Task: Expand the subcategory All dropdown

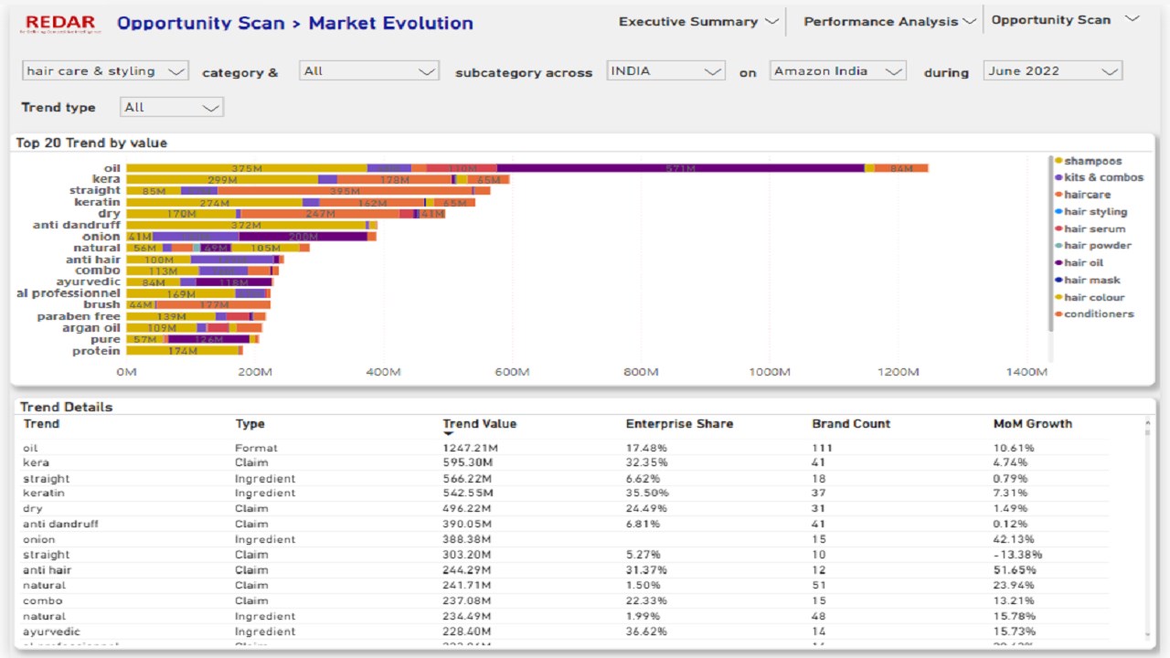Action: [369, 71]
